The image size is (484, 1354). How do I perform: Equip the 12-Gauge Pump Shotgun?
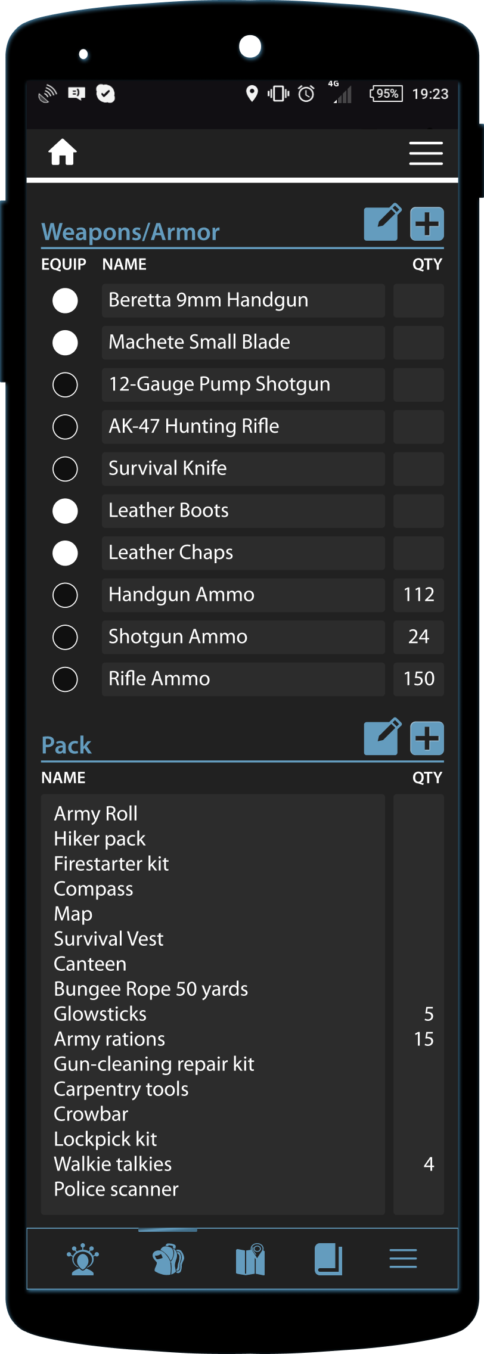[x=65, y=384]
